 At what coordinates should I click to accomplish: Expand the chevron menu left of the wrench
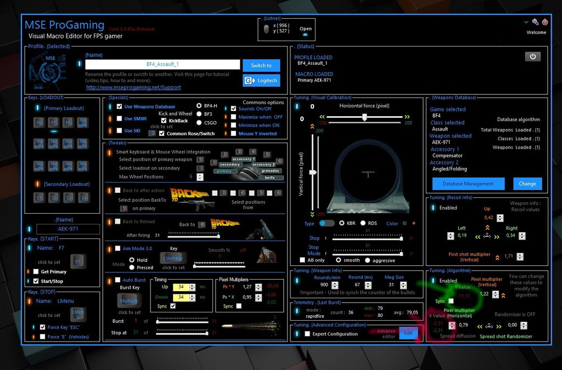tap(526, 22)
